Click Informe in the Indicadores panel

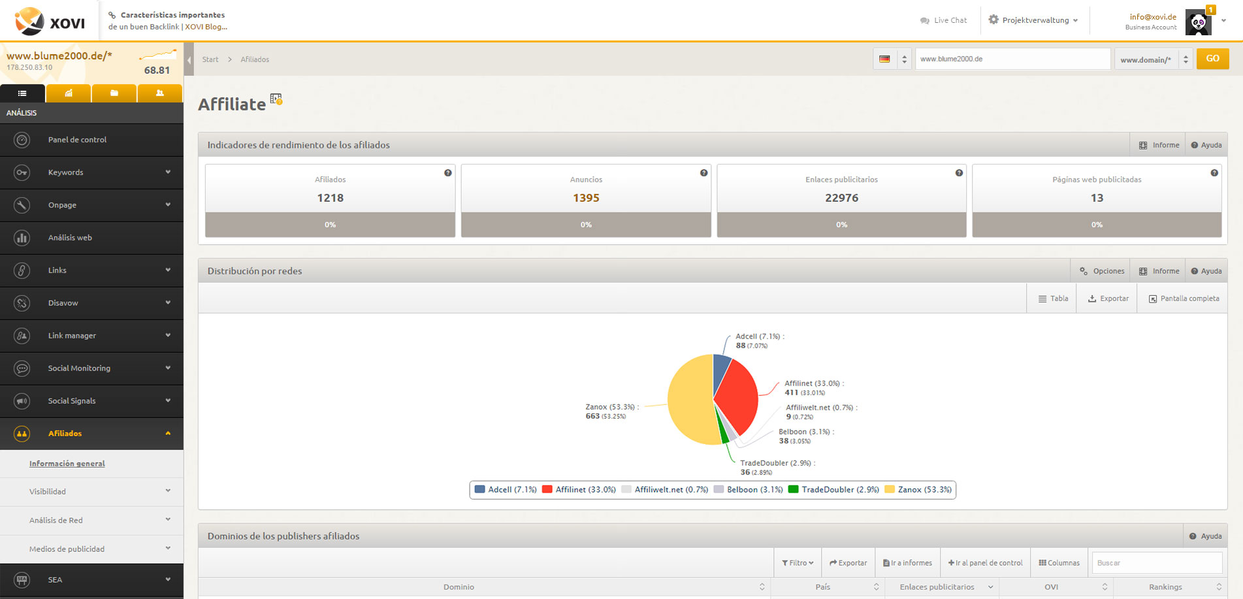coord(1159,145)
